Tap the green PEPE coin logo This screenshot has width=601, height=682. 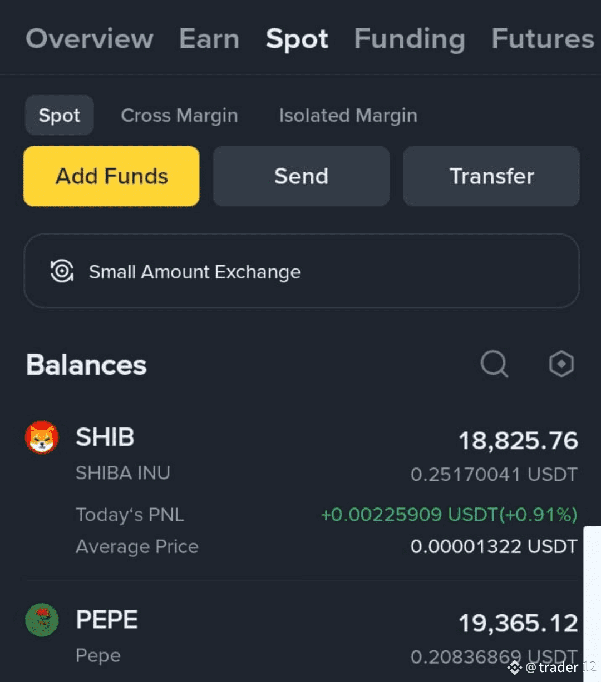pos(42,620)
